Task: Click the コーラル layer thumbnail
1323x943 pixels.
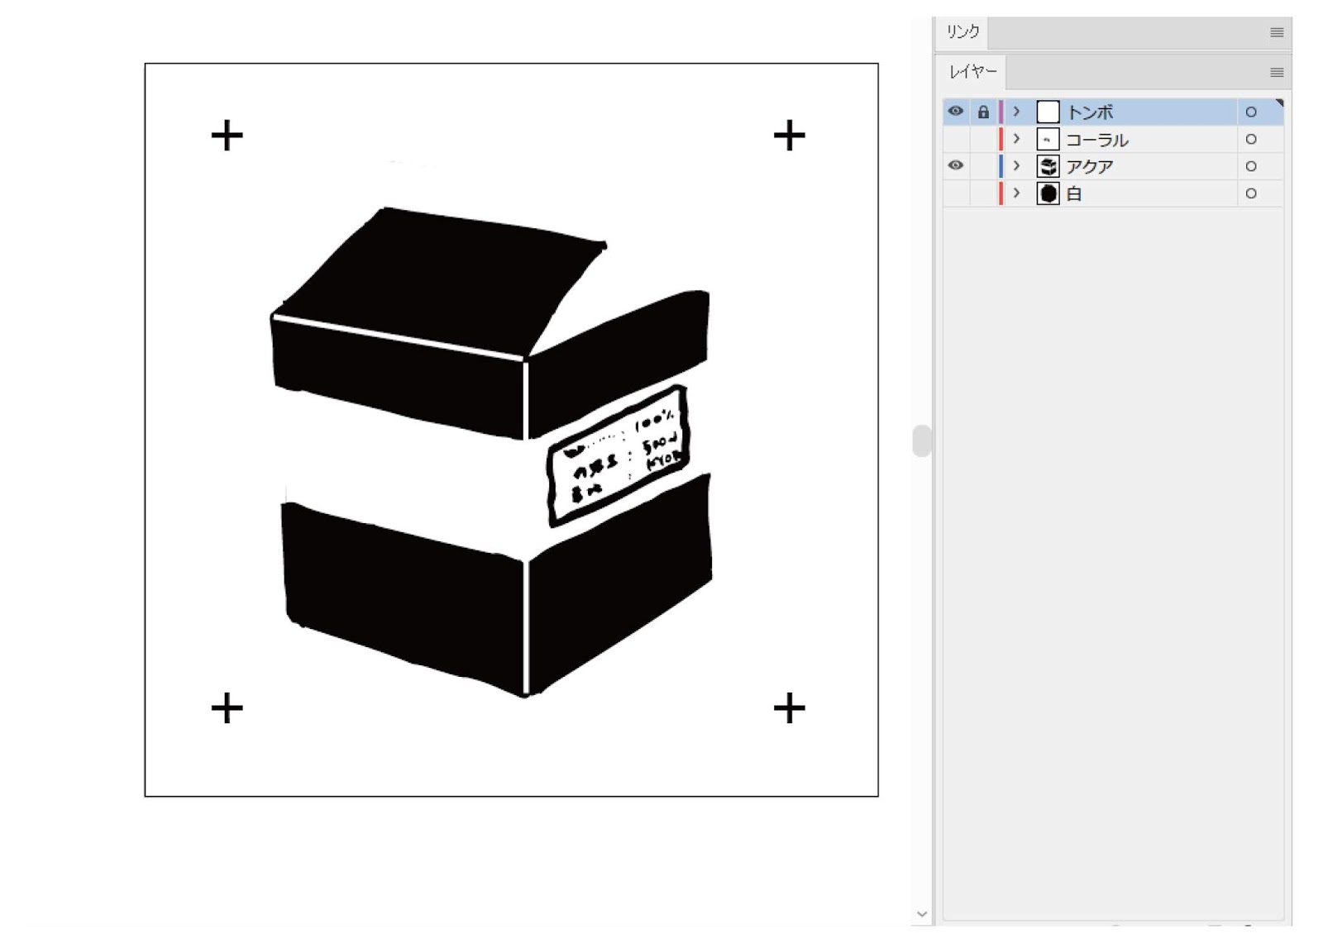Action: [1048, 139]
